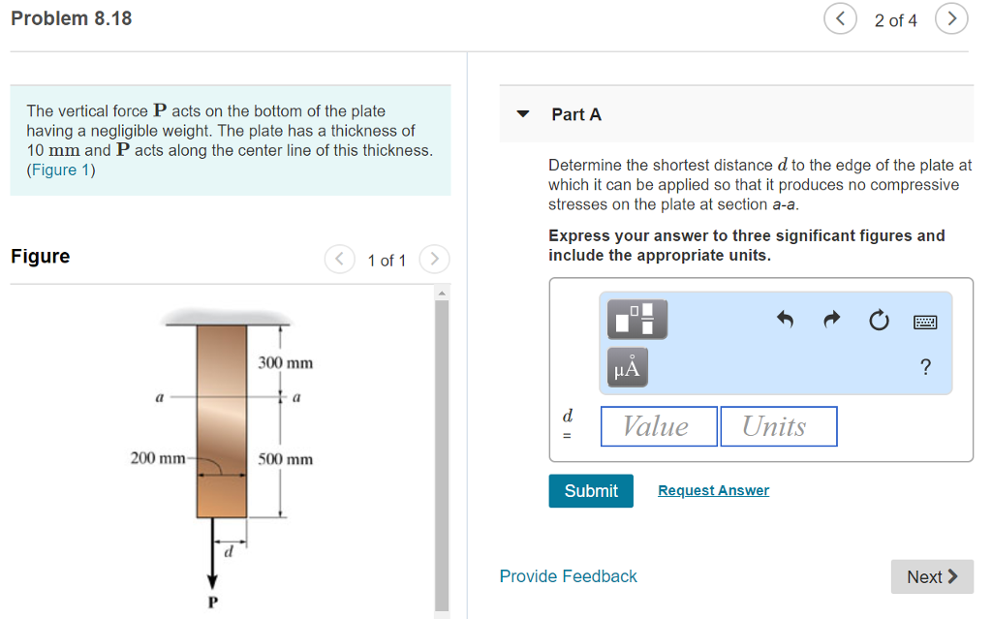The image size is (992, 619).
Task: Open the on-screen keyboard shortcuts icon
Action: pos(924,320)
